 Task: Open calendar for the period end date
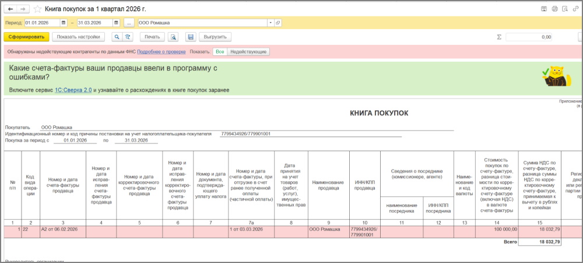[x=117, y=23]
